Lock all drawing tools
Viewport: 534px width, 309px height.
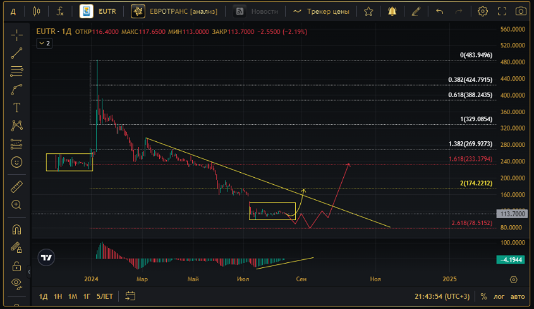pos(16,266)
